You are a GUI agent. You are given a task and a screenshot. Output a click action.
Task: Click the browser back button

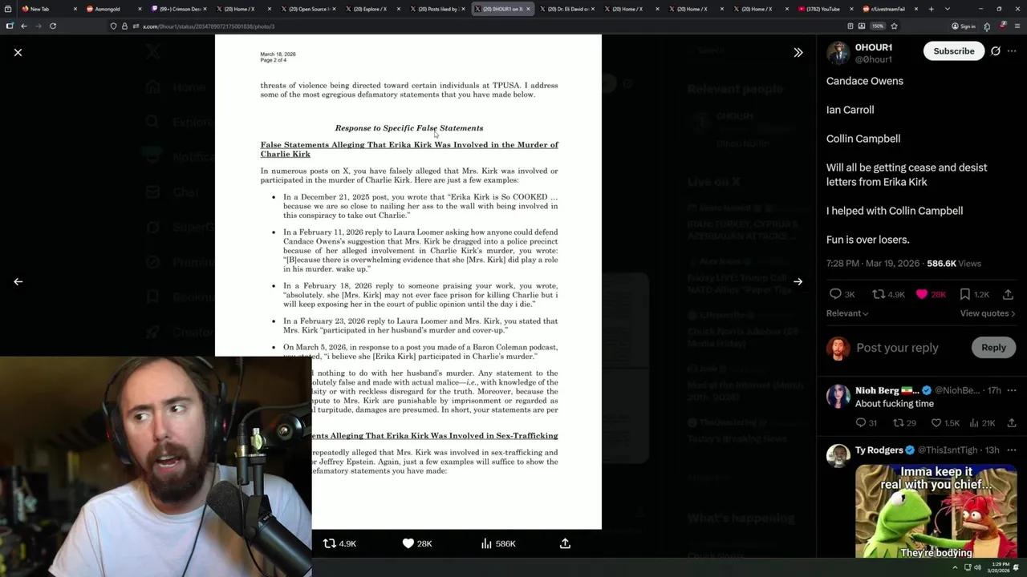[x=24, y=26]
